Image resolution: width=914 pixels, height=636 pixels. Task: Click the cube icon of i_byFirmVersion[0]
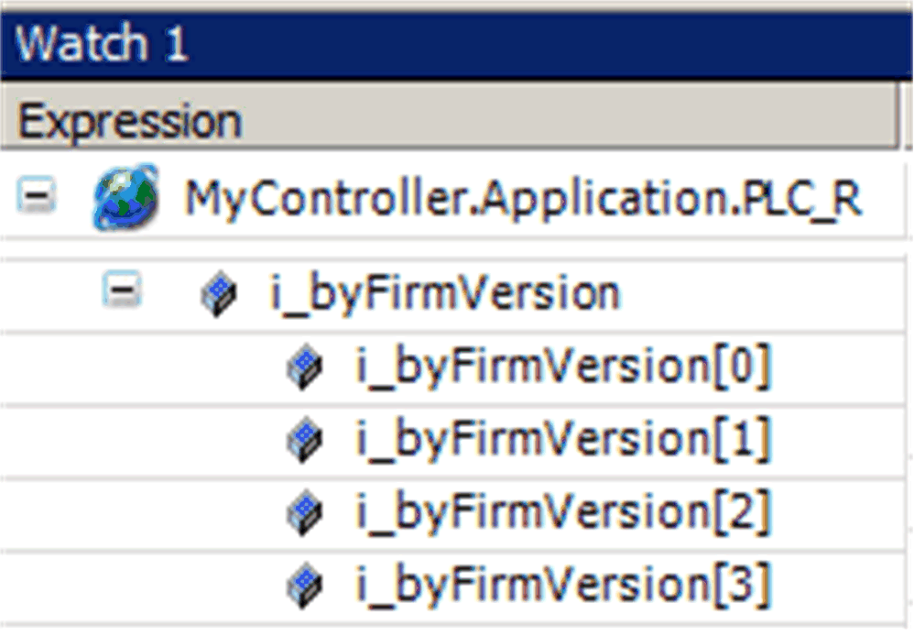pos(305,367)
